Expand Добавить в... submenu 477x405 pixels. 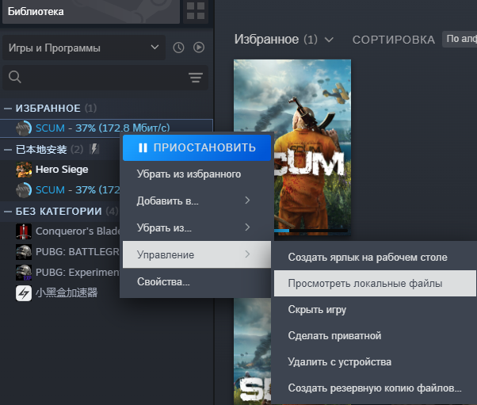coord(197,201)
